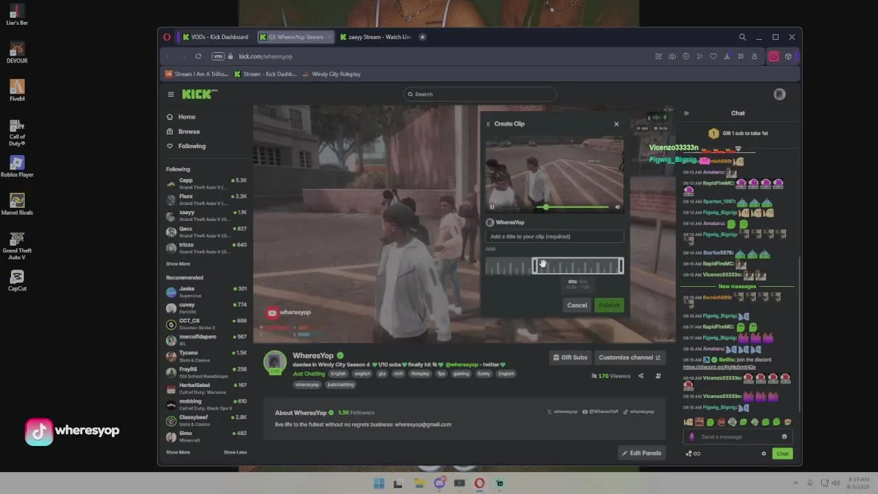Share the stream via share icon
The image size is (878, 494).
click(641, 376)
